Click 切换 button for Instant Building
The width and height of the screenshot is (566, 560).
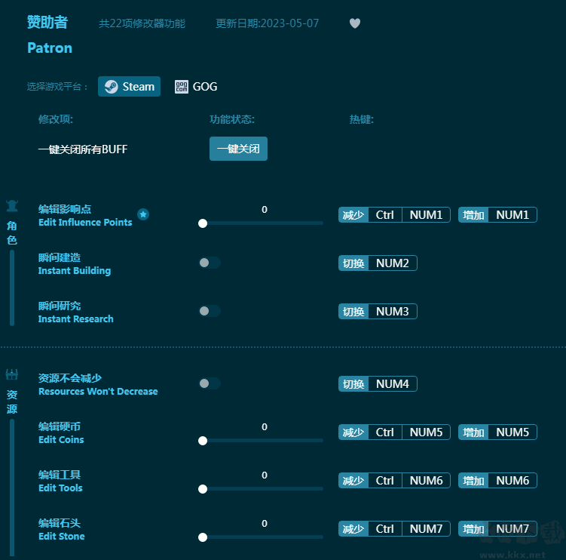(353, 263)
